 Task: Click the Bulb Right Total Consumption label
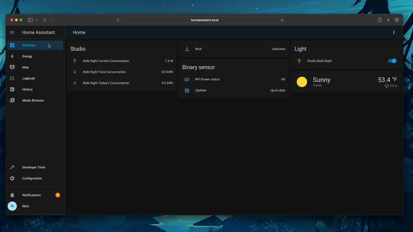coord(104,72)
